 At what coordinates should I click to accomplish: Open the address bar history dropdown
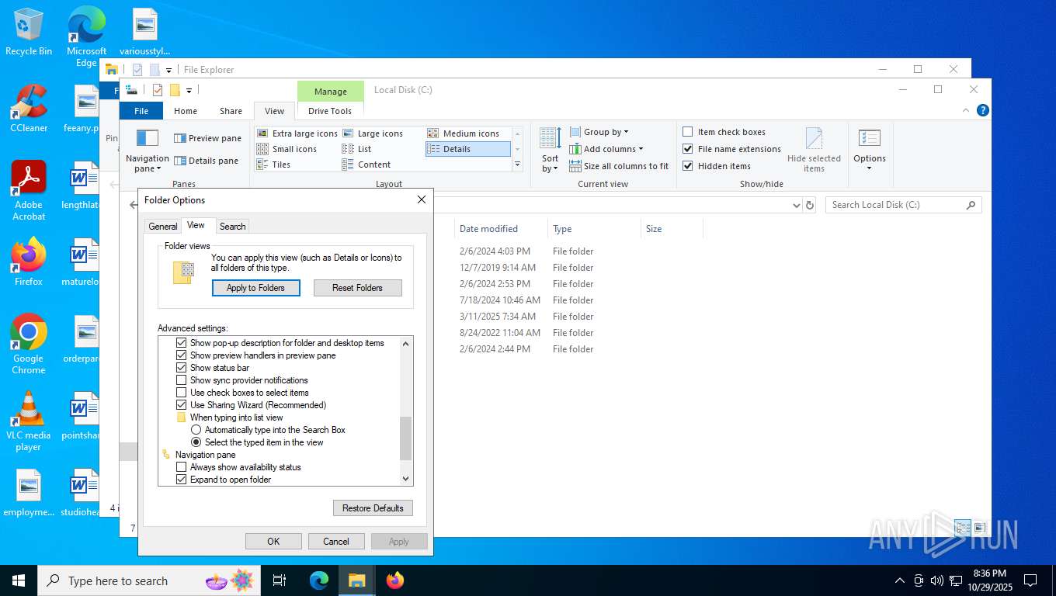796,205
